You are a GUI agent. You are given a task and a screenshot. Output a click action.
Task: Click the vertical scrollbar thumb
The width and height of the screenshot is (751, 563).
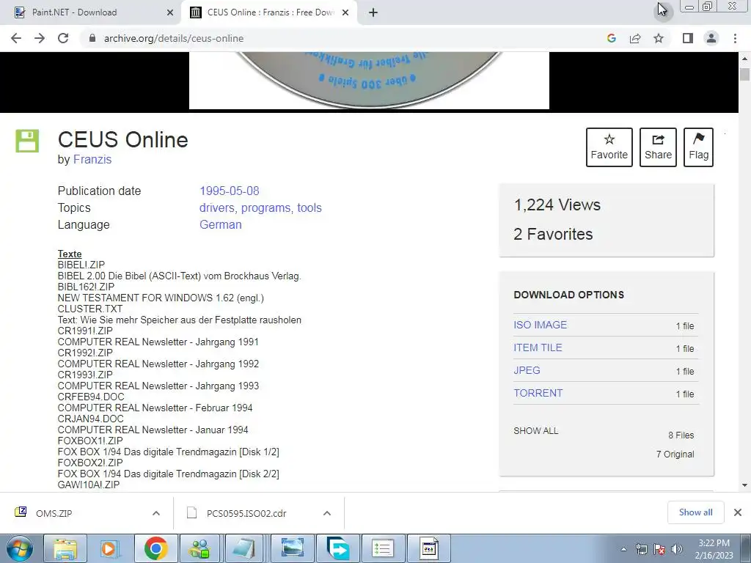[744, 75]
